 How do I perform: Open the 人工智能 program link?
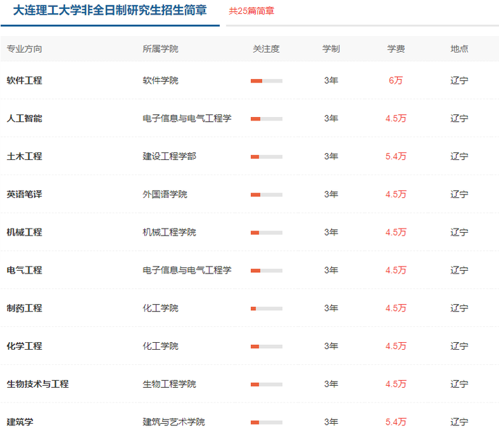(24, 118)
